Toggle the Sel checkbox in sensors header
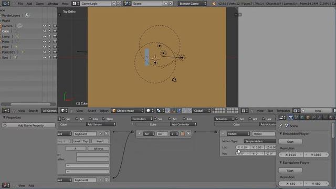This screenshot has width=336, height=189. 64,119
